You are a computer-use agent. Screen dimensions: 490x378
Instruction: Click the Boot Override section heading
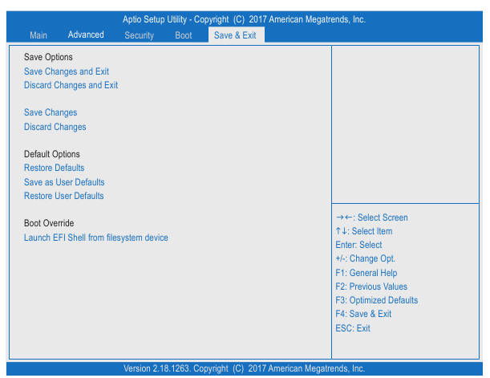[49, 223]
